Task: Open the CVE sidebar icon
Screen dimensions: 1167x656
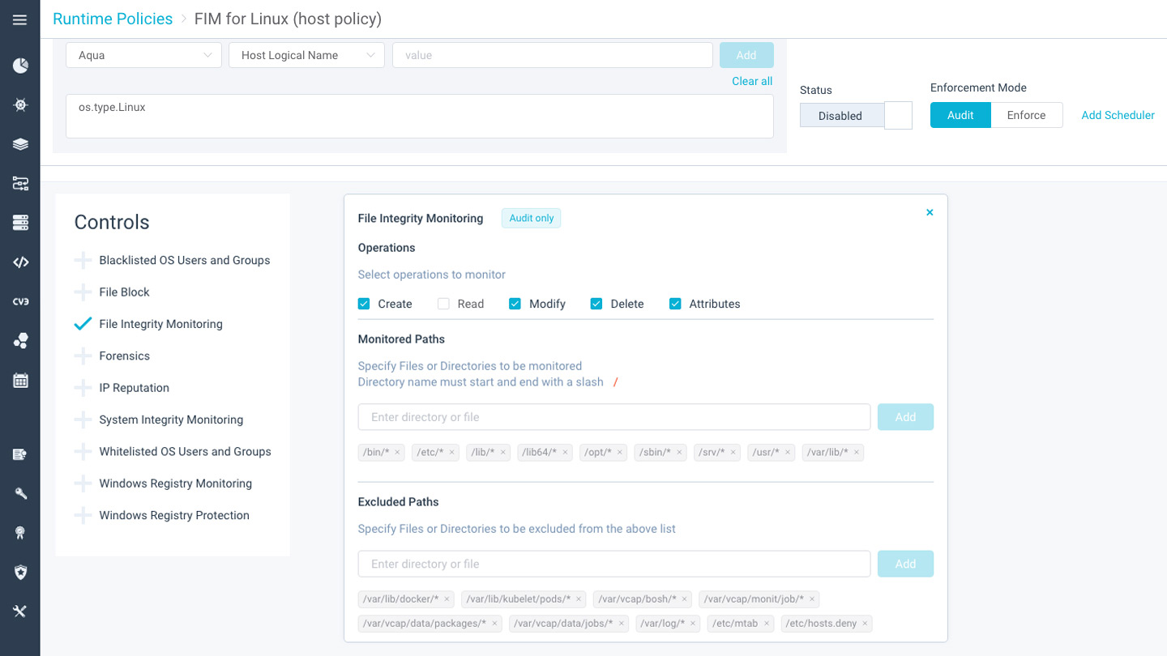Action: tap(20, 301)
